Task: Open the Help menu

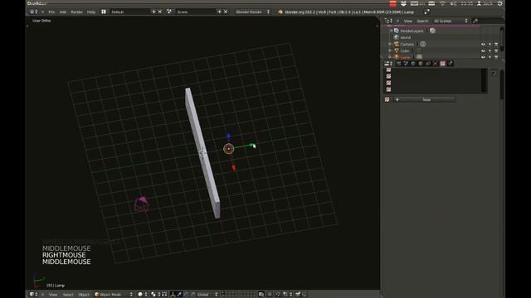Action: 91,12
